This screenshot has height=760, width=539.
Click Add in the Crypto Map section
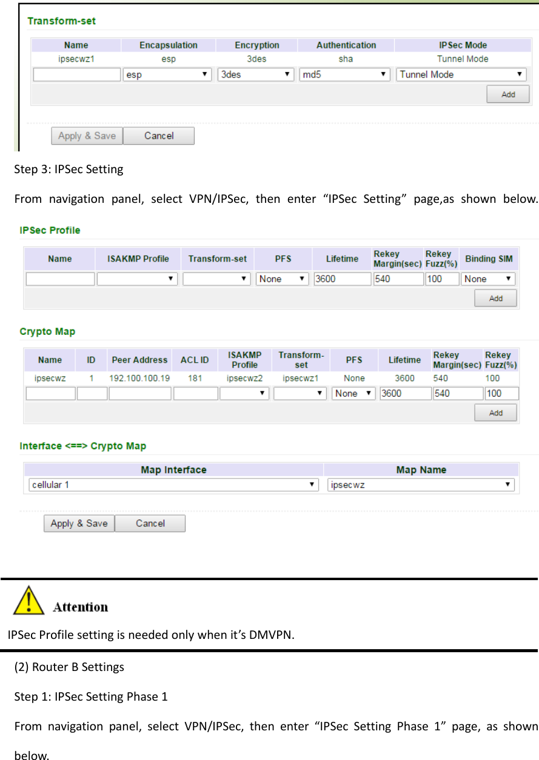[495, 412]
